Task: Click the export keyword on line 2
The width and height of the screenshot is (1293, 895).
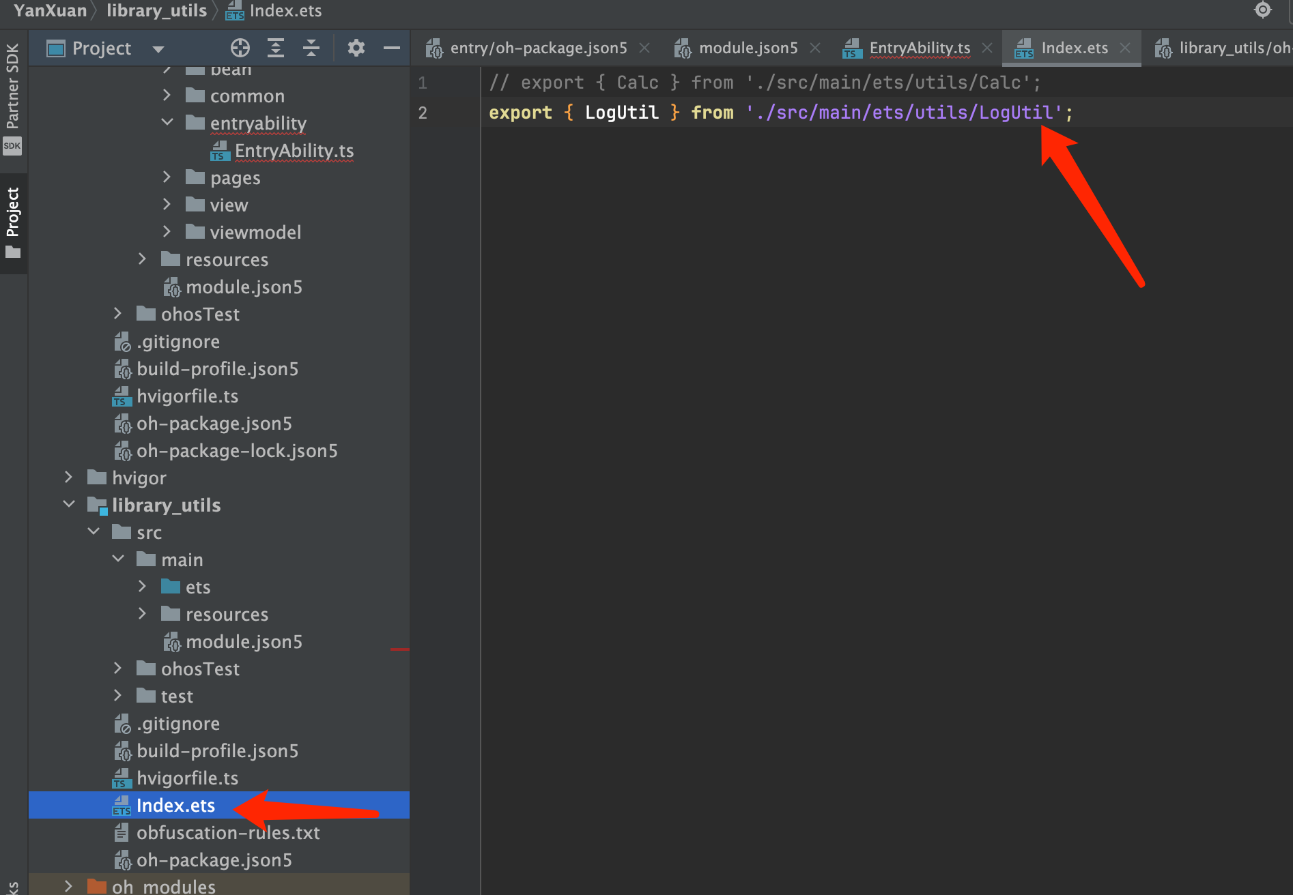Action: [x=520, y=113]
